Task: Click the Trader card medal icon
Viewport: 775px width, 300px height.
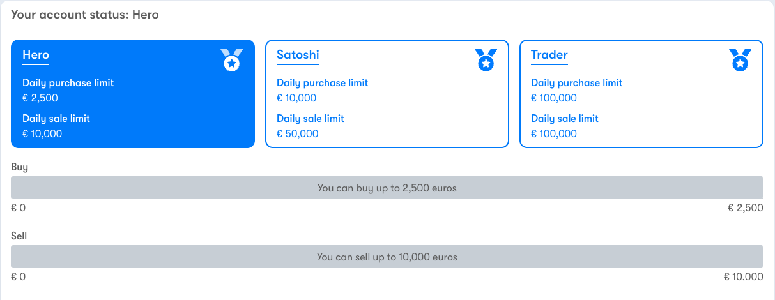Action: click(x=740, y=59)
